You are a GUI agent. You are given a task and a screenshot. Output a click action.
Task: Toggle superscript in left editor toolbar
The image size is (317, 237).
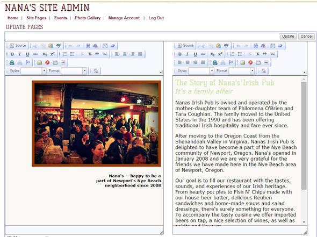53,54
